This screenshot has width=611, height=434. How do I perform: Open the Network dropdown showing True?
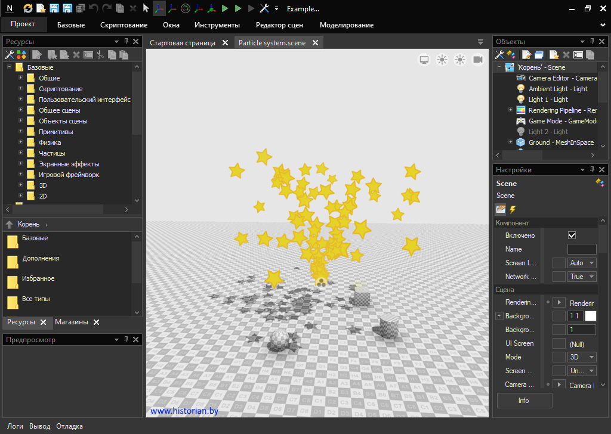point(582,277)
